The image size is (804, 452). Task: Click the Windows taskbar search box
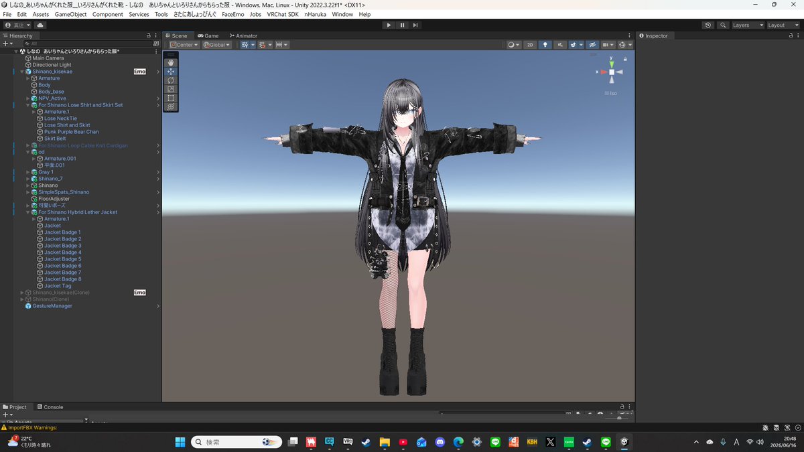coord(237,442)
